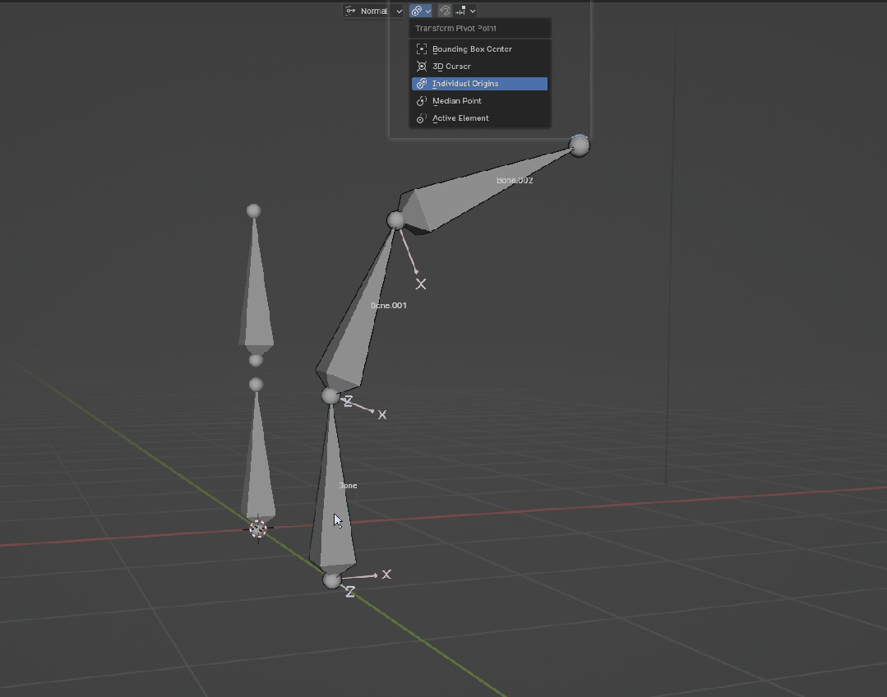Click the Bone.001 name label

389,306
